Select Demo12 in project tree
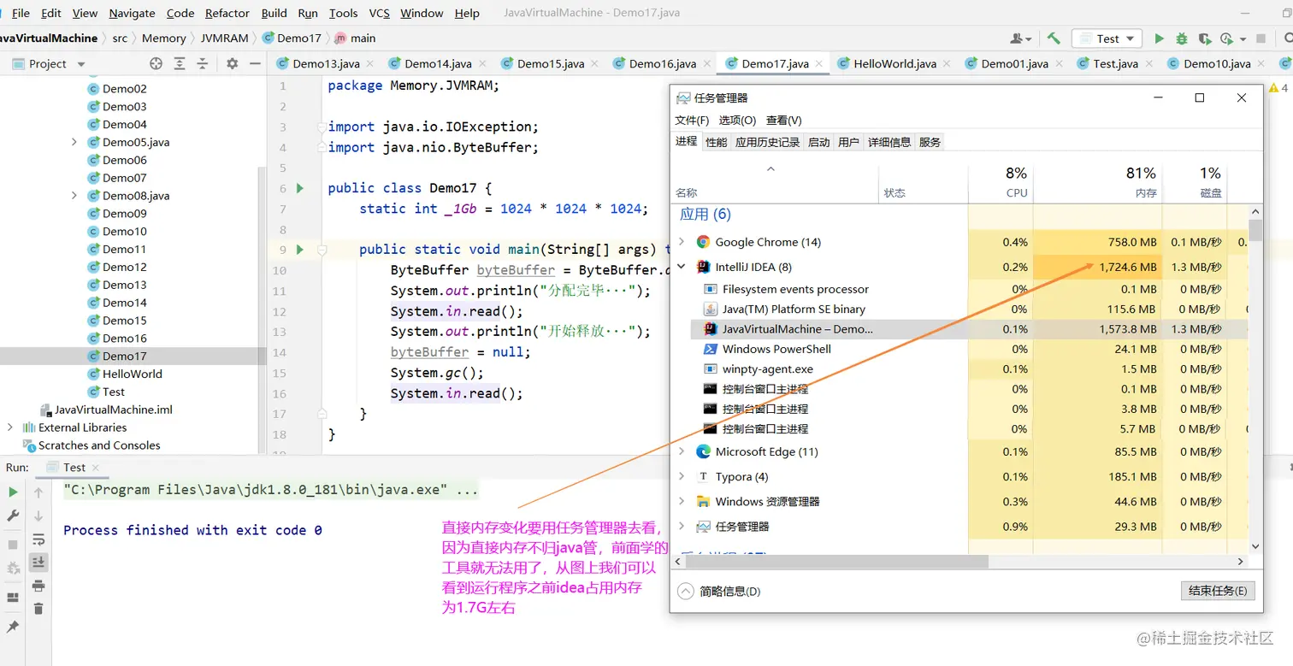Viewport: 1293px width, 666px height. [124, 267]
